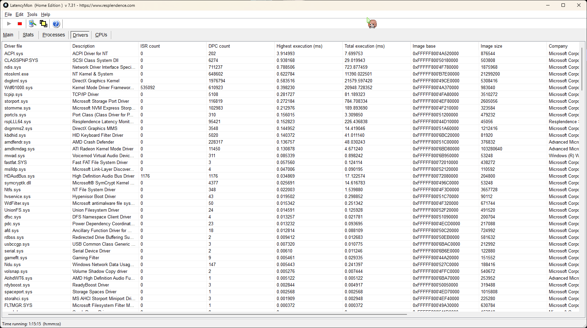Stop monitoring with the red square icon
This screenshot has width=587, height=328.
[20, 23]
